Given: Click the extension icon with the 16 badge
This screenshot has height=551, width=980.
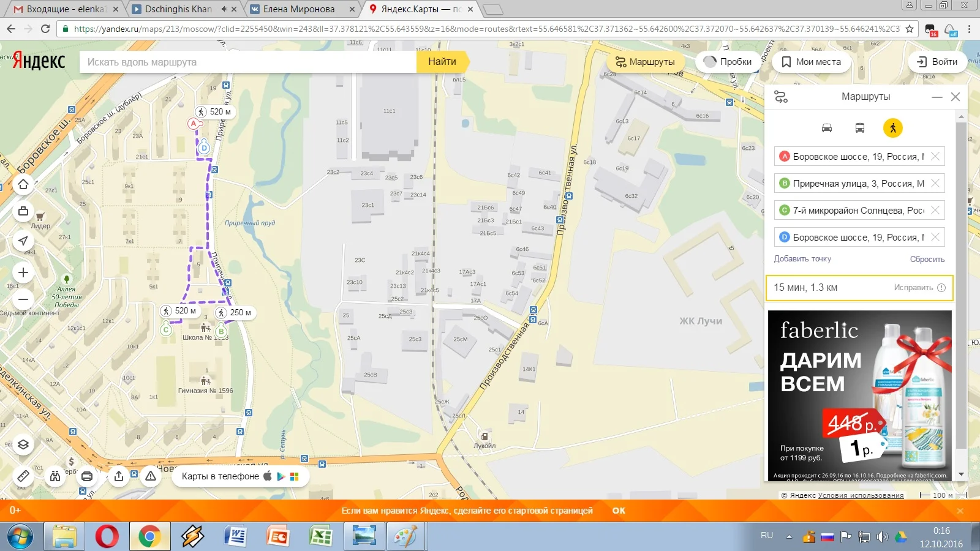Looking at the screenshot, I should coord(931,29).
